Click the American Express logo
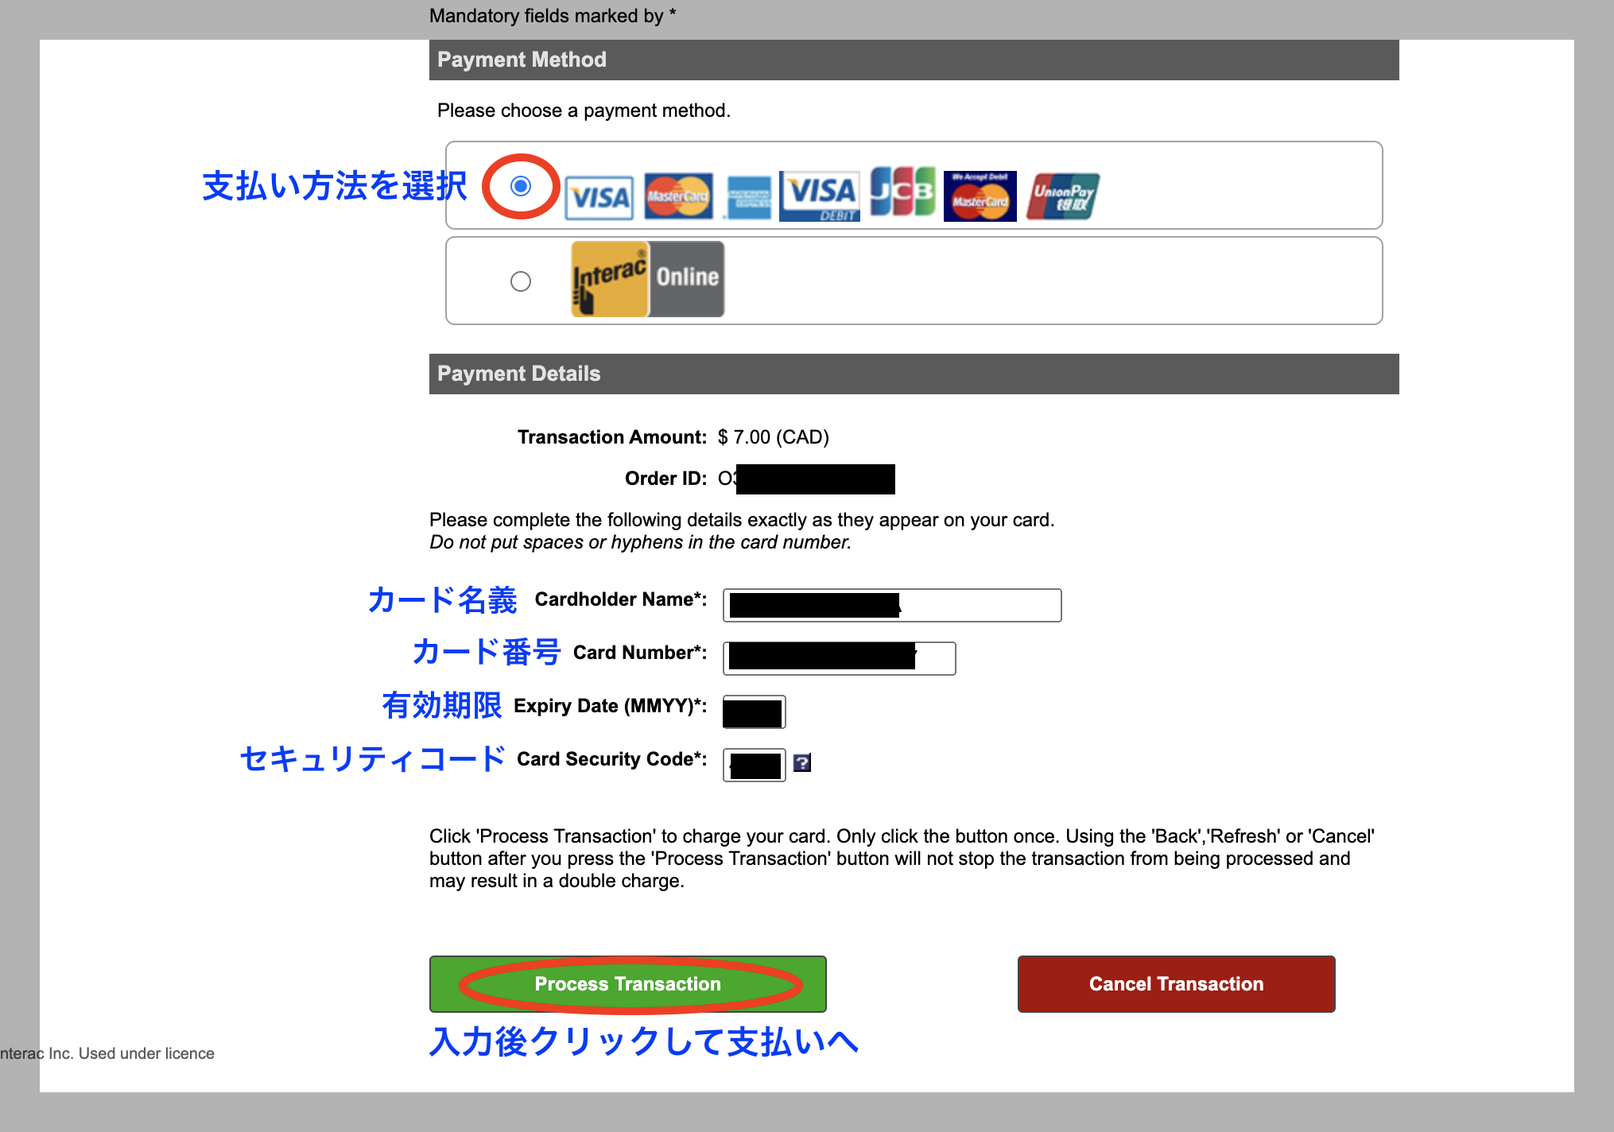 [x=748, y=197]
